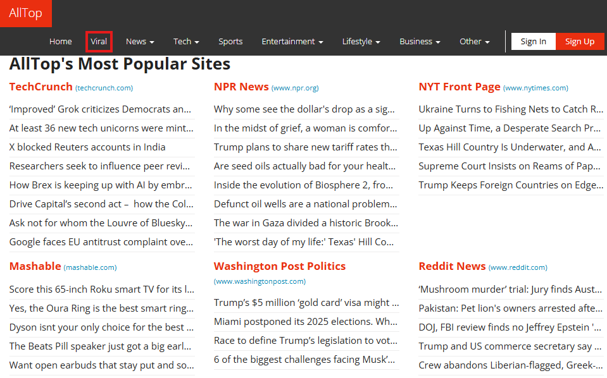
Task: Visit the www.reddit.com site link
Action: pos(518,267)
